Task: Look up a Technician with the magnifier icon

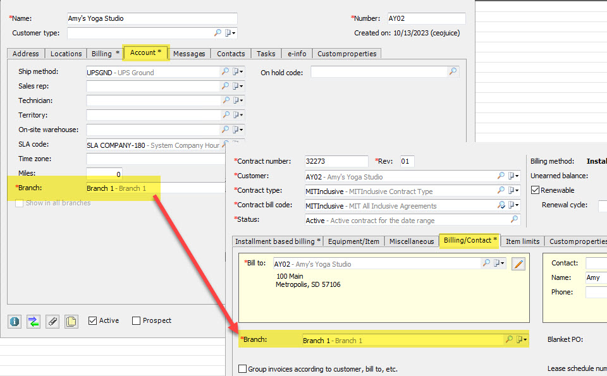Action: click(x=226, y=100)
